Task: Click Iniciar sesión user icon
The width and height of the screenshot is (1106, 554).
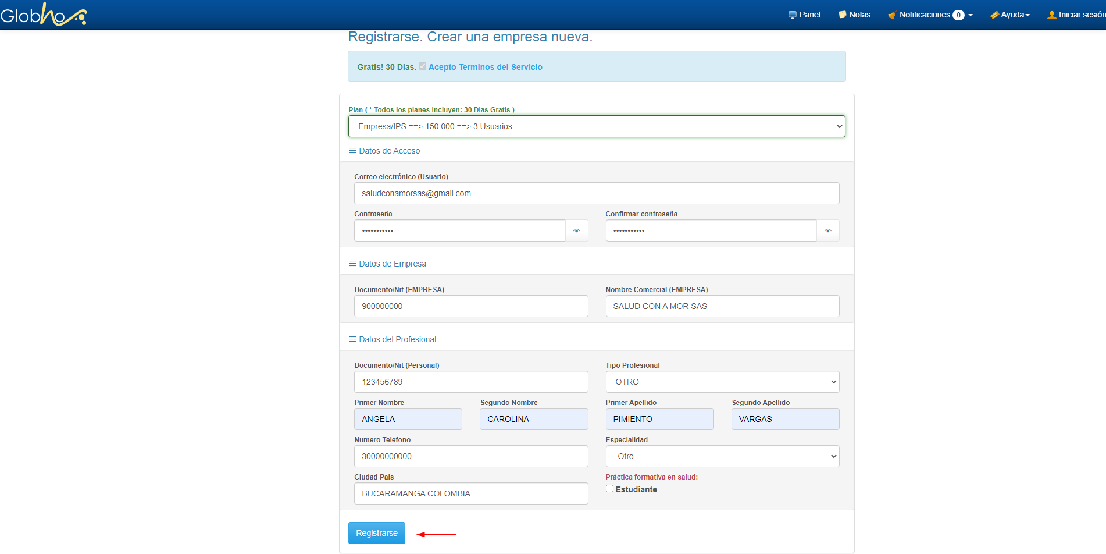Action: coord(1051,15)
